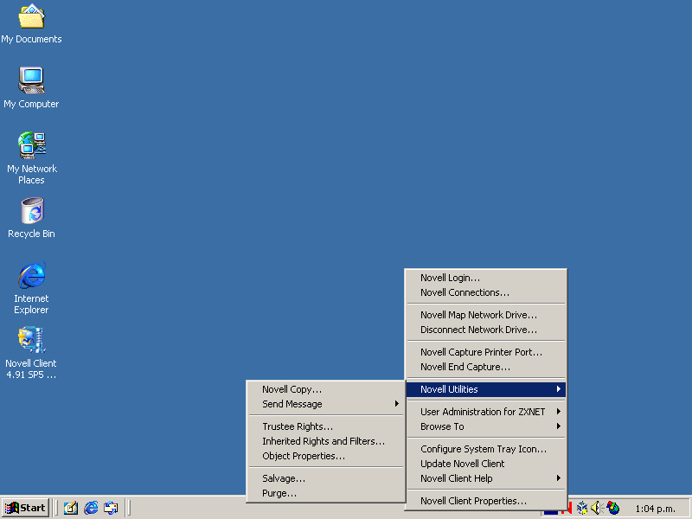Viewport: 692px width, 519px height.
Task: Click the first Quick Launch notepad icon
Action: point(71,508)
